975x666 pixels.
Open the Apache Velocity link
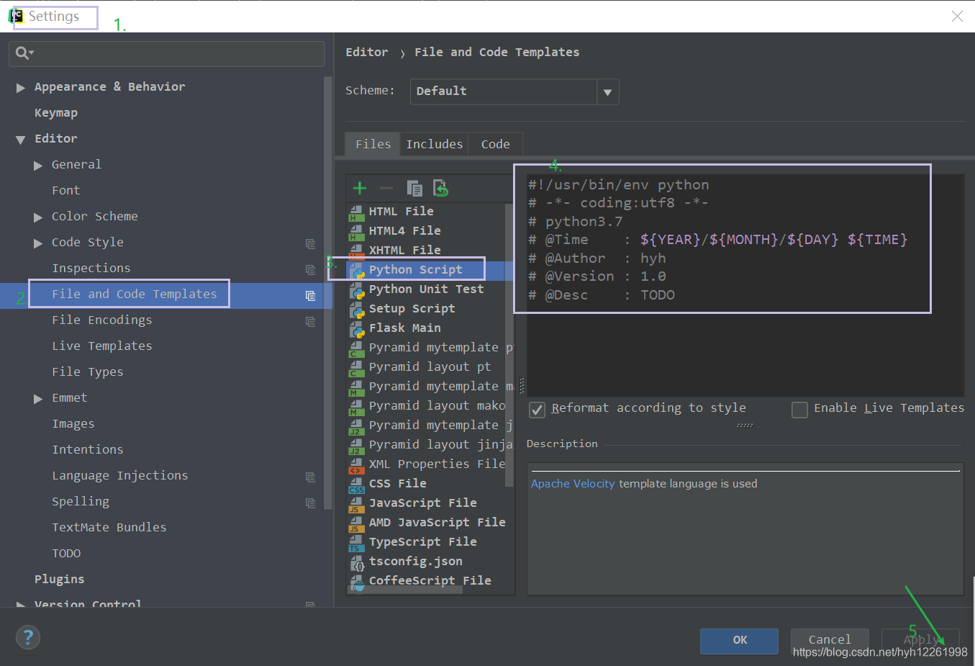[573, 484]
